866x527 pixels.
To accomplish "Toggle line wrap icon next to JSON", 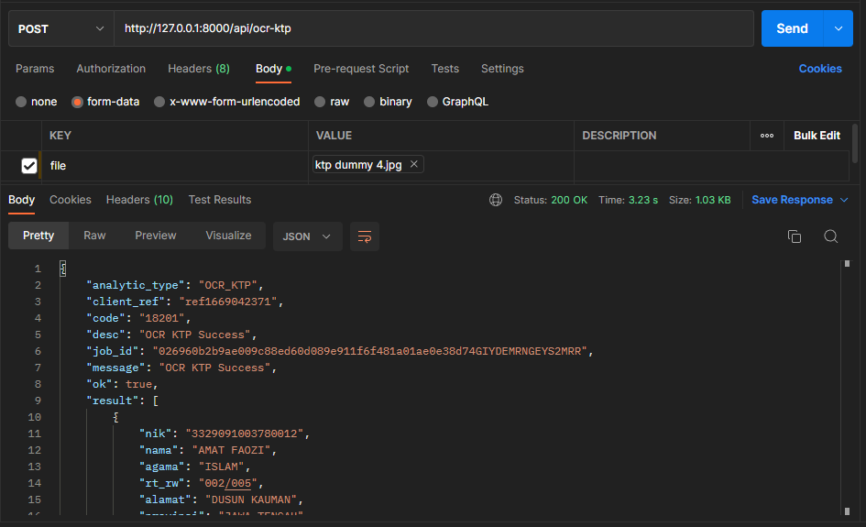I will point(365,236).
